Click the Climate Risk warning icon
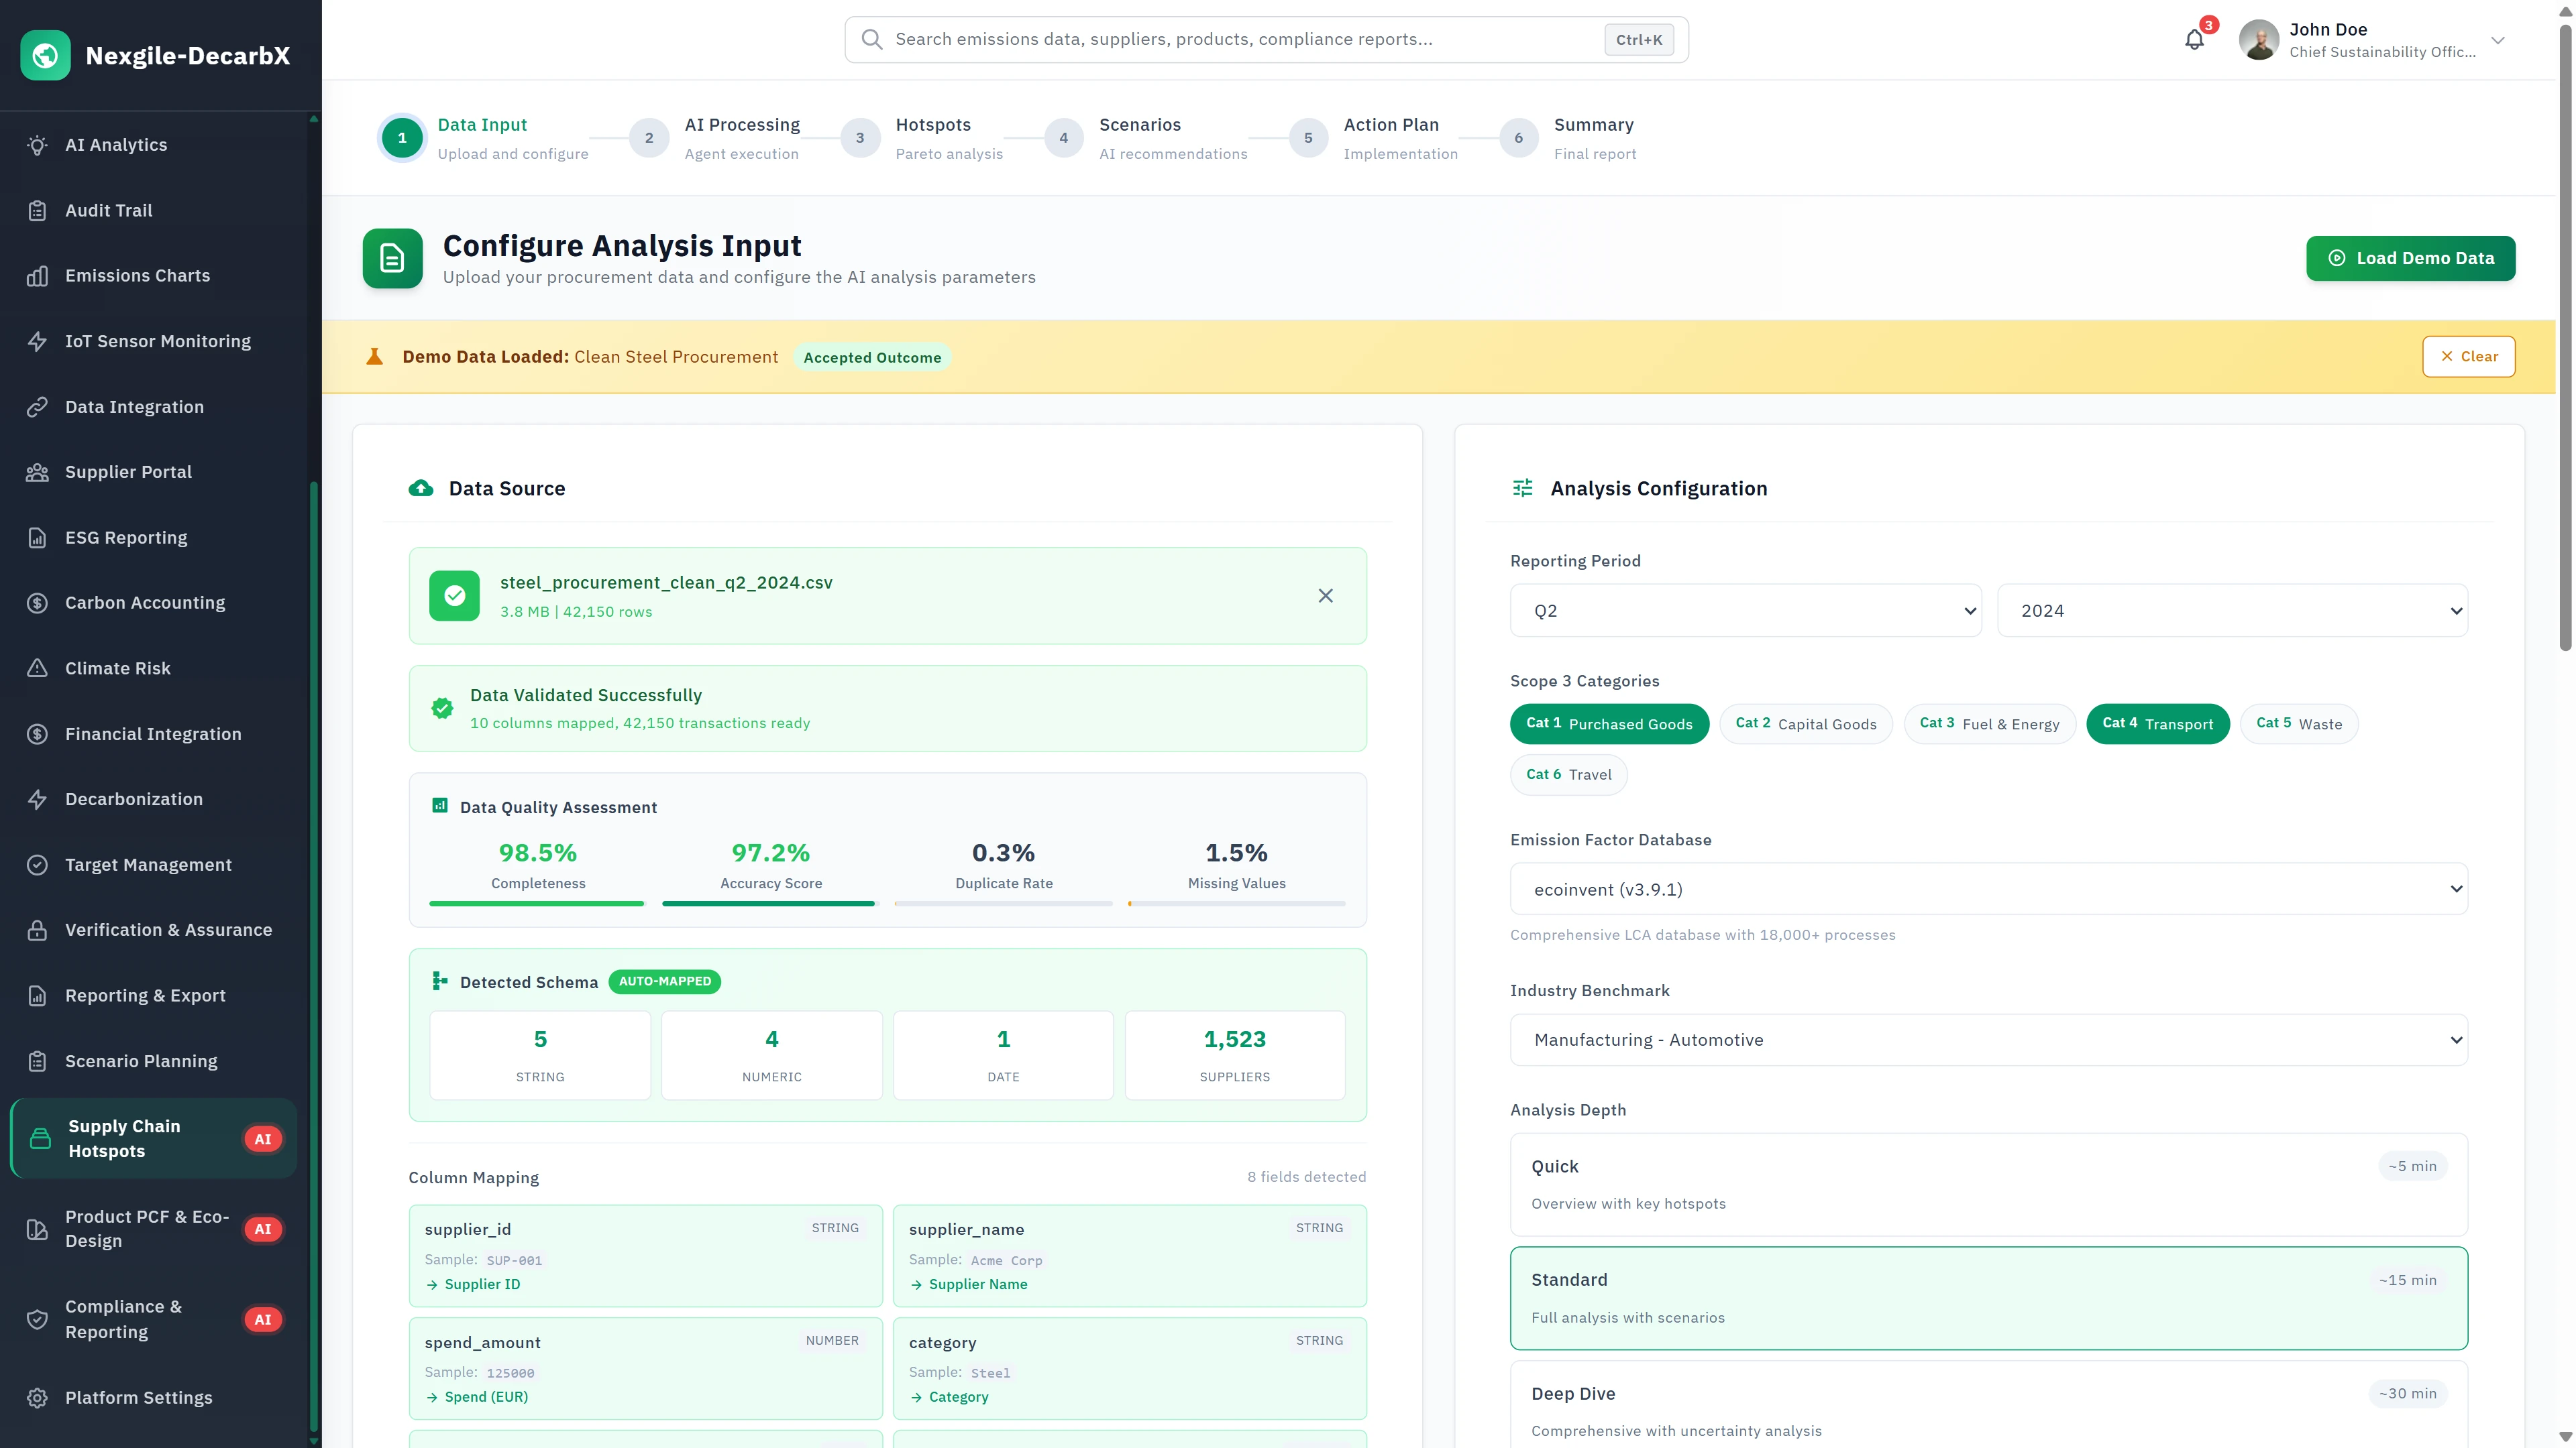Screen dimensions: 2576x1448 click(37, 668)
